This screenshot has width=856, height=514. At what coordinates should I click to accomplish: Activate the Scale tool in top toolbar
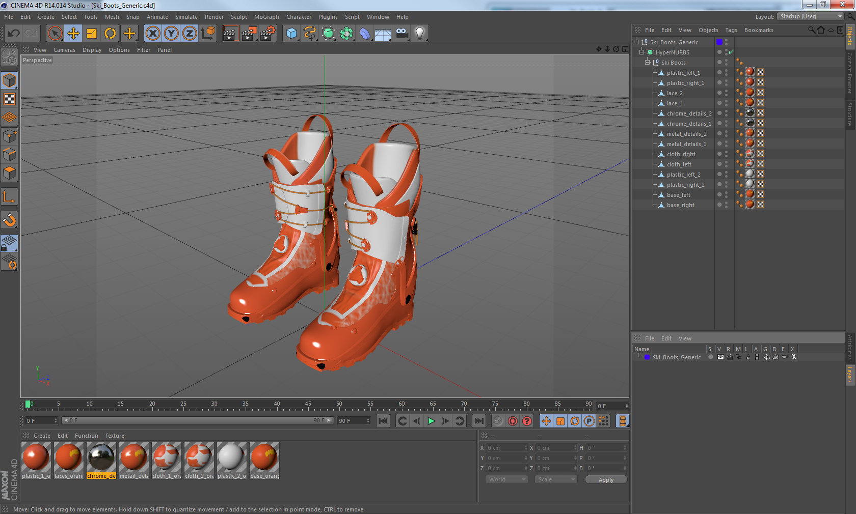tap(92, 34)
